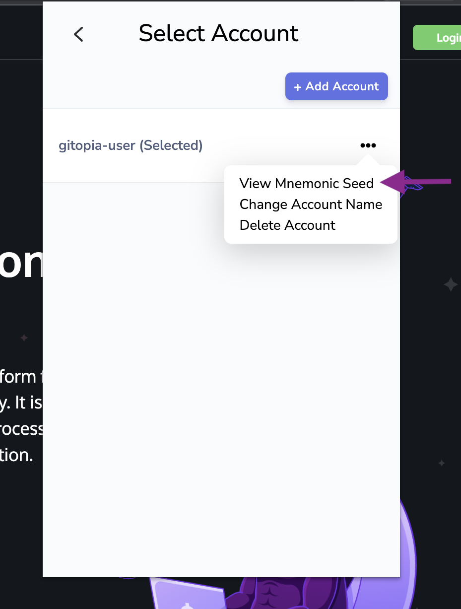
Task: Go back using the left chevron arrow
Action: coord(78,34)
